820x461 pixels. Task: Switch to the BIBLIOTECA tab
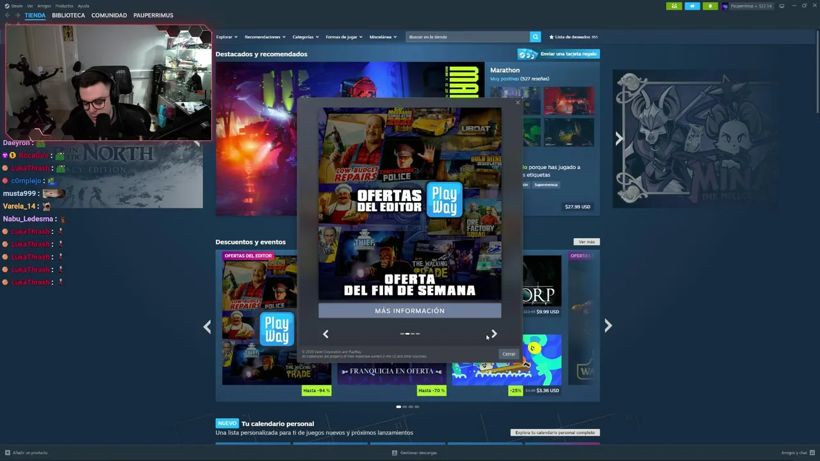[69, 15]
